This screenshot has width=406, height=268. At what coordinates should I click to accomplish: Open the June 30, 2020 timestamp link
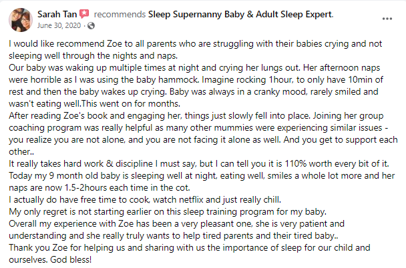(x=59, y=25)
